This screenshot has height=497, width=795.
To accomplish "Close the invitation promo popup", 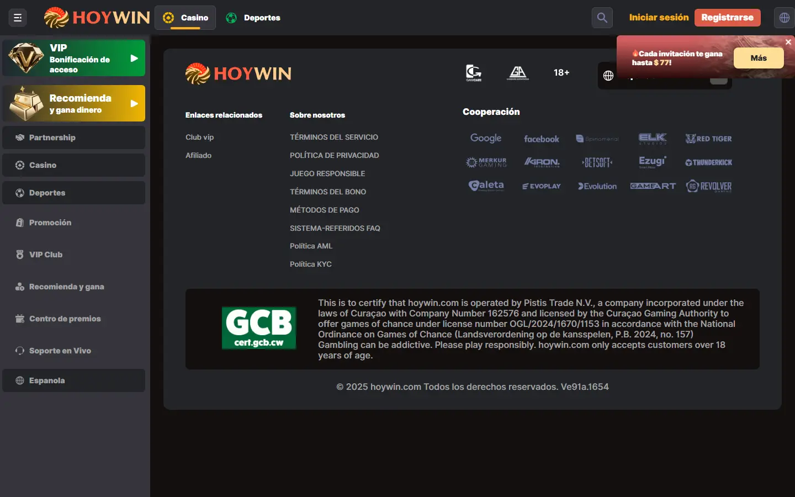I will [x=788, y=42].
